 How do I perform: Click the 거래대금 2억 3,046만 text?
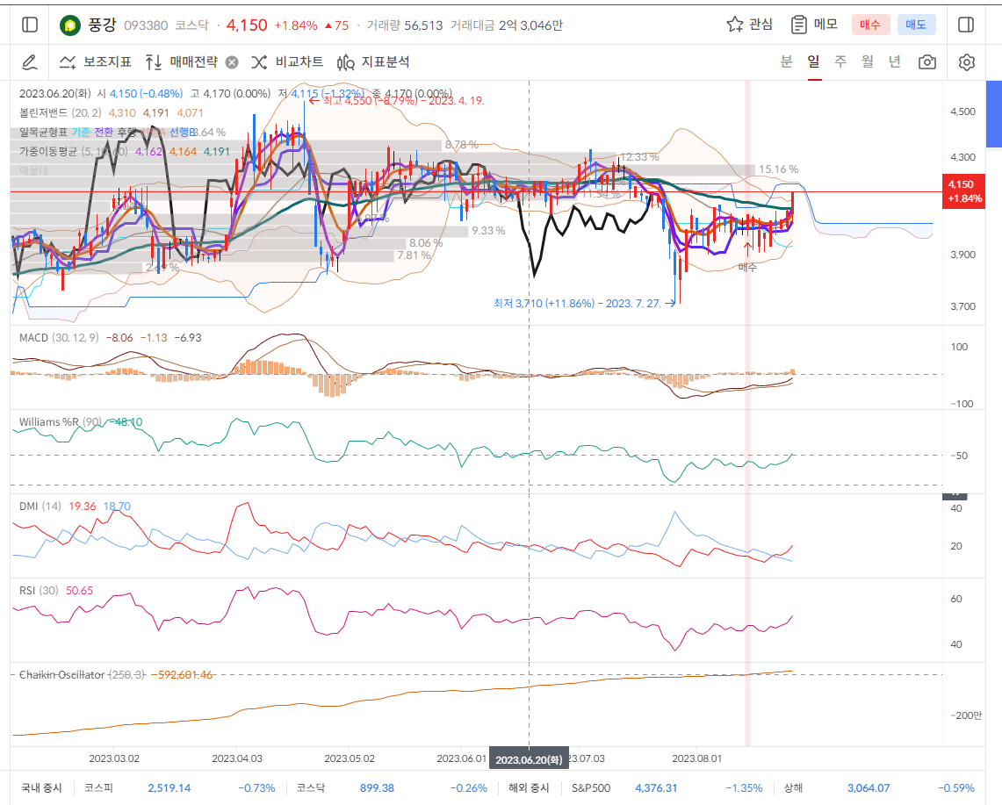(506, 25)
